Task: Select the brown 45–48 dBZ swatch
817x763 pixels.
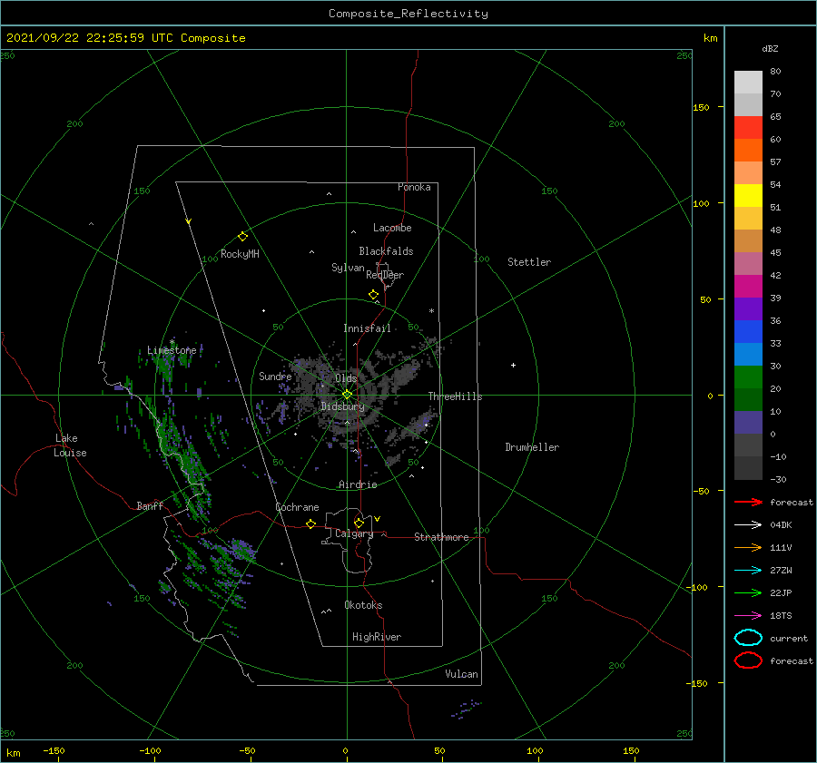Action: coord(748,241)
